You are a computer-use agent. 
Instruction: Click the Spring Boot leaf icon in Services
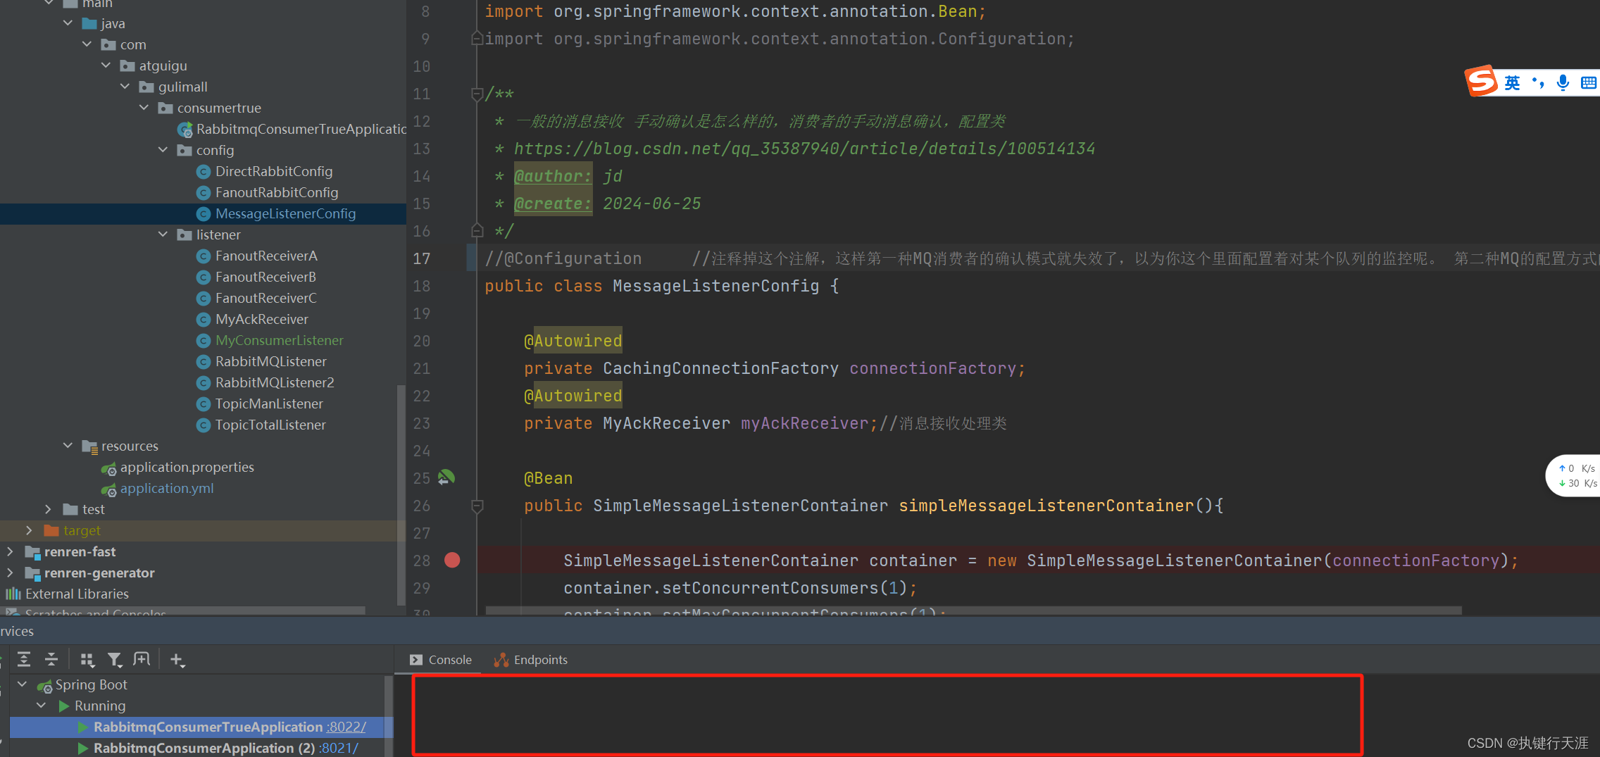tap(45, 685)
